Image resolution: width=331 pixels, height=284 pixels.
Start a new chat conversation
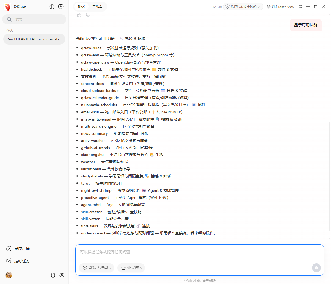tap(61, 7)
